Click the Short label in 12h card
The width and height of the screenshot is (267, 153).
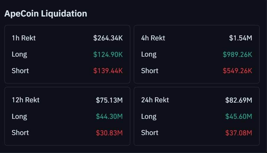click(x=20, y=133)
